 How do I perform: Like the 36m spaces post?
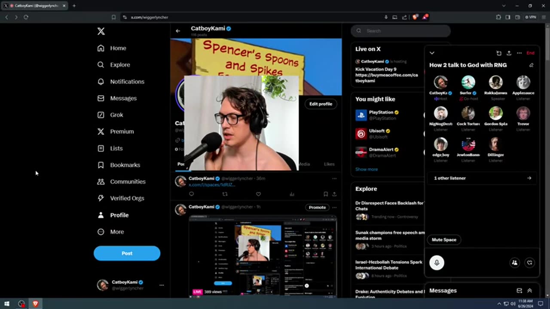258,194
